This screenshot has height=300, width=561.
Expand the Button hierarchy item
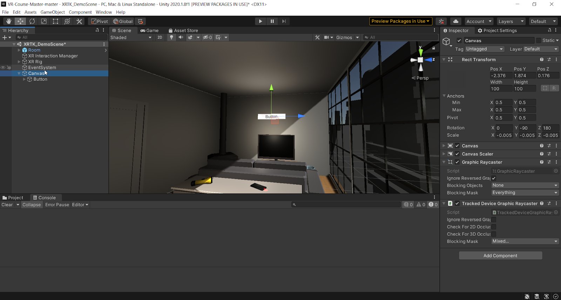(x=24, y=79)
